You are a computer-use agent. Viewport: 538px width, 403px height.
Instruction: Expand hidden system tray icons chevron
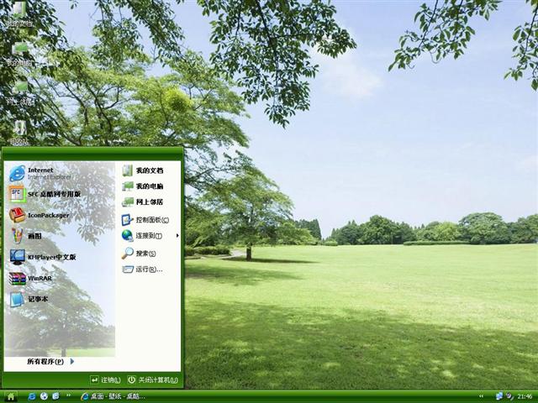482,396
